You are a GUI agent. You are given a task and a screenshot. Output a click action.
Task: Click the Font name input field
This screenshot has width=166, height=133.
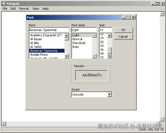[49, 30]
